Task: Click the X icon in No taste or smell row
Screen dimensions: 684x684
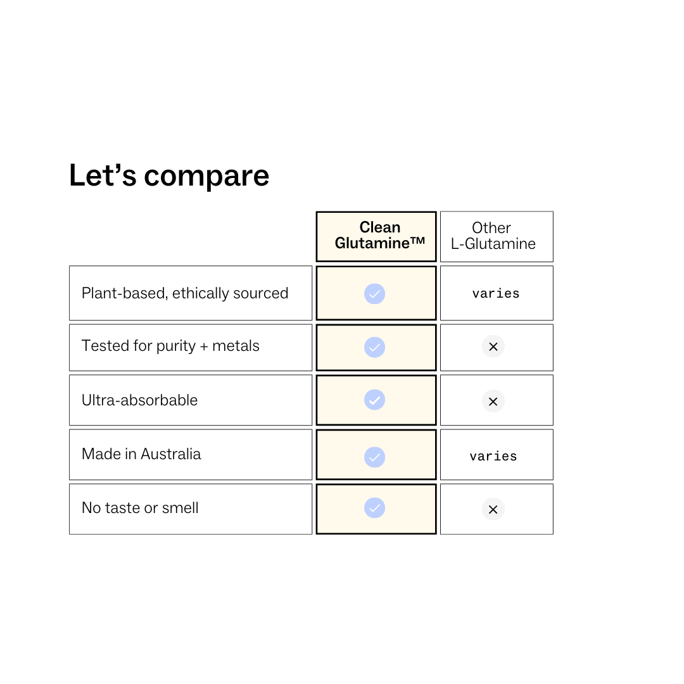Action: coord(493,509)
